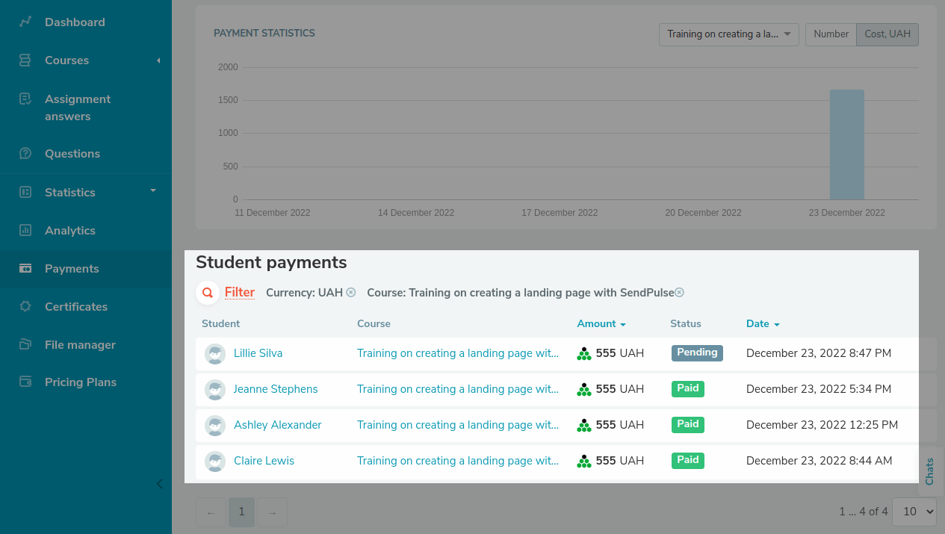Expand the Statistics sidebar submenu
Screen dimensions: 945x534
[152, 191]
